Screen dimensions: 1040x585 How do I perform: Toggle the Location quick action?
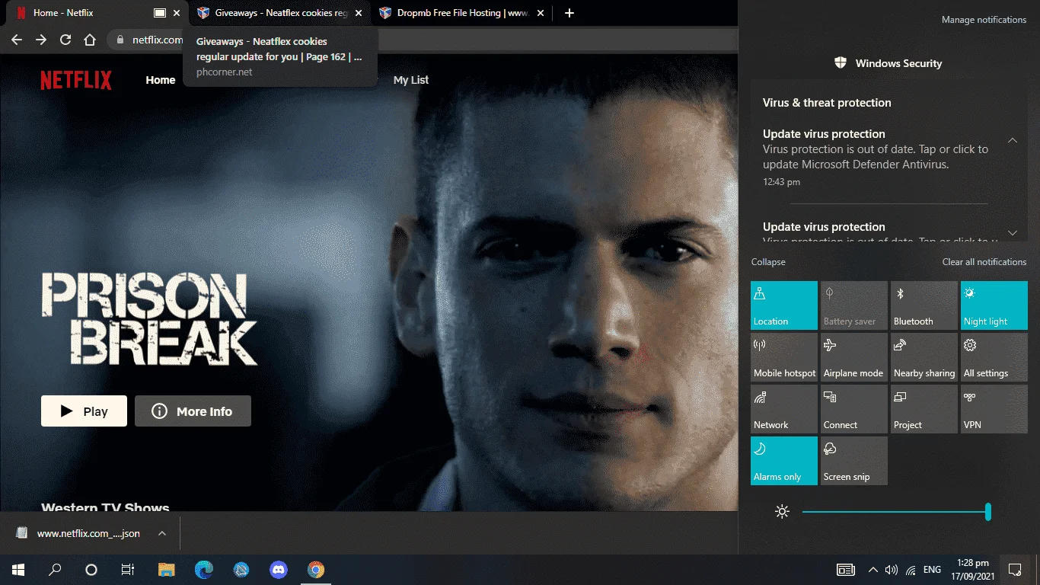tap(784, 305)
